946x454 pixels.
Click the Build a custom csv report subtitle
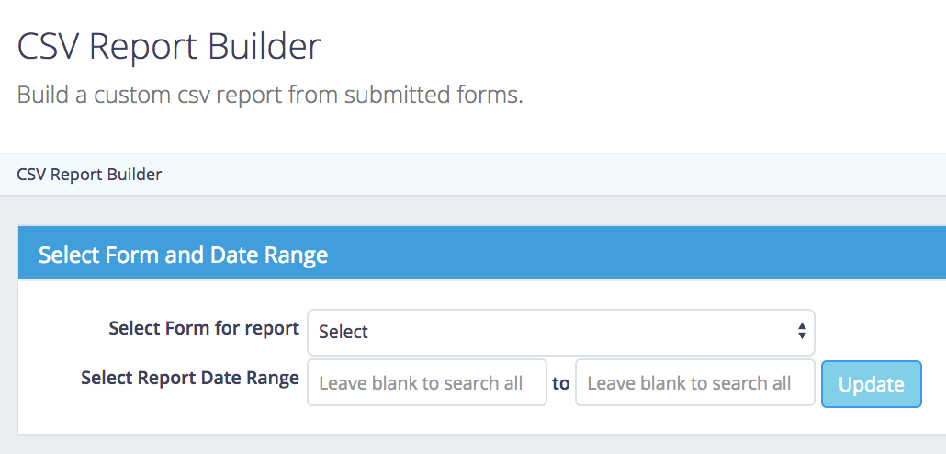pyautogui.click(x=270, y=95)
